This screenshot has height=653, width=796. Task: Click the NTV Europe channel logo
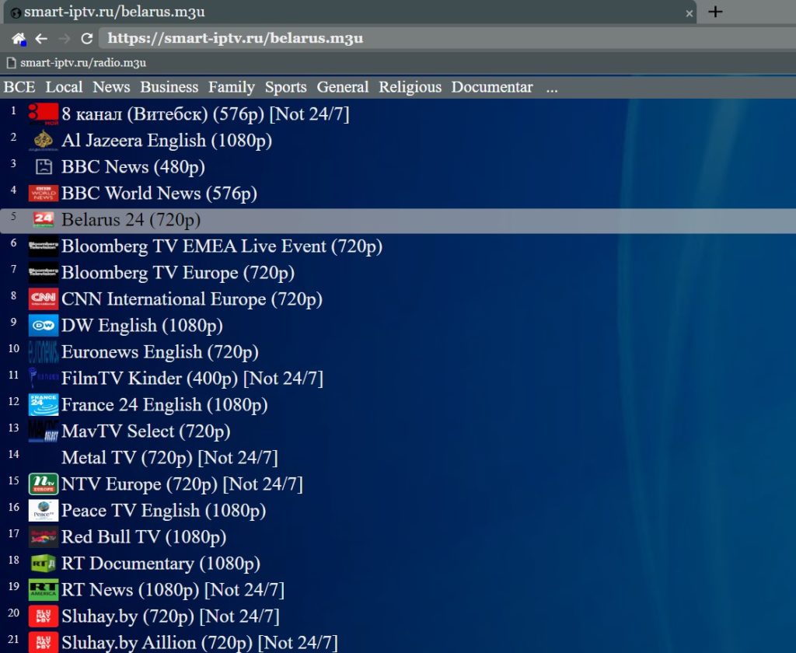coord(44,484)
